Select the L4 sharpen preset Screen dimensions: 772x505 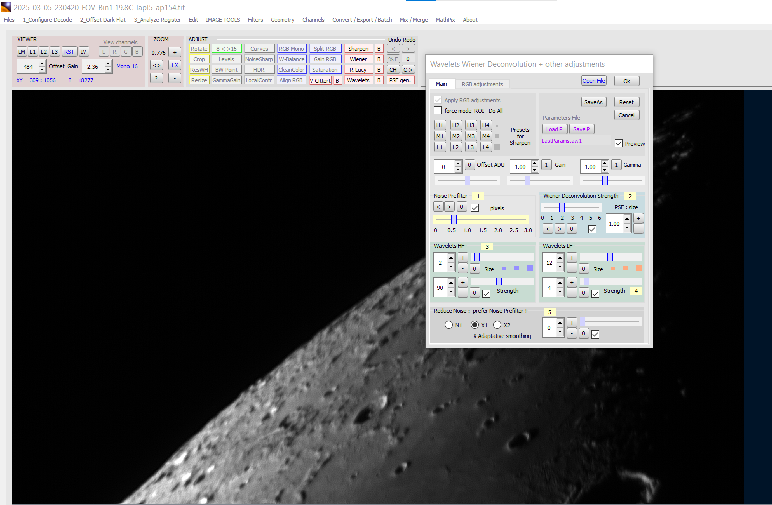pos(486,147)
